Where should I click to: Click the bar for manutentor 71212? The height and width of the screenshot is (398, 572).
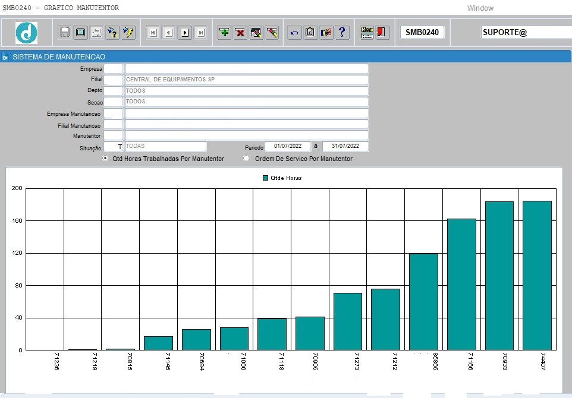385,320
